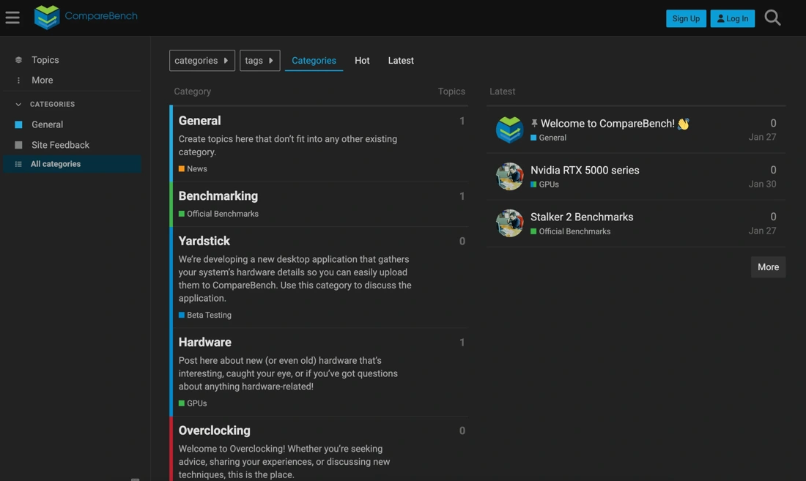The width and height of the screenshot is (806, 481).
Task: Open the Stalker 2 Benchmarks topic
Action: tap(582, 217)
